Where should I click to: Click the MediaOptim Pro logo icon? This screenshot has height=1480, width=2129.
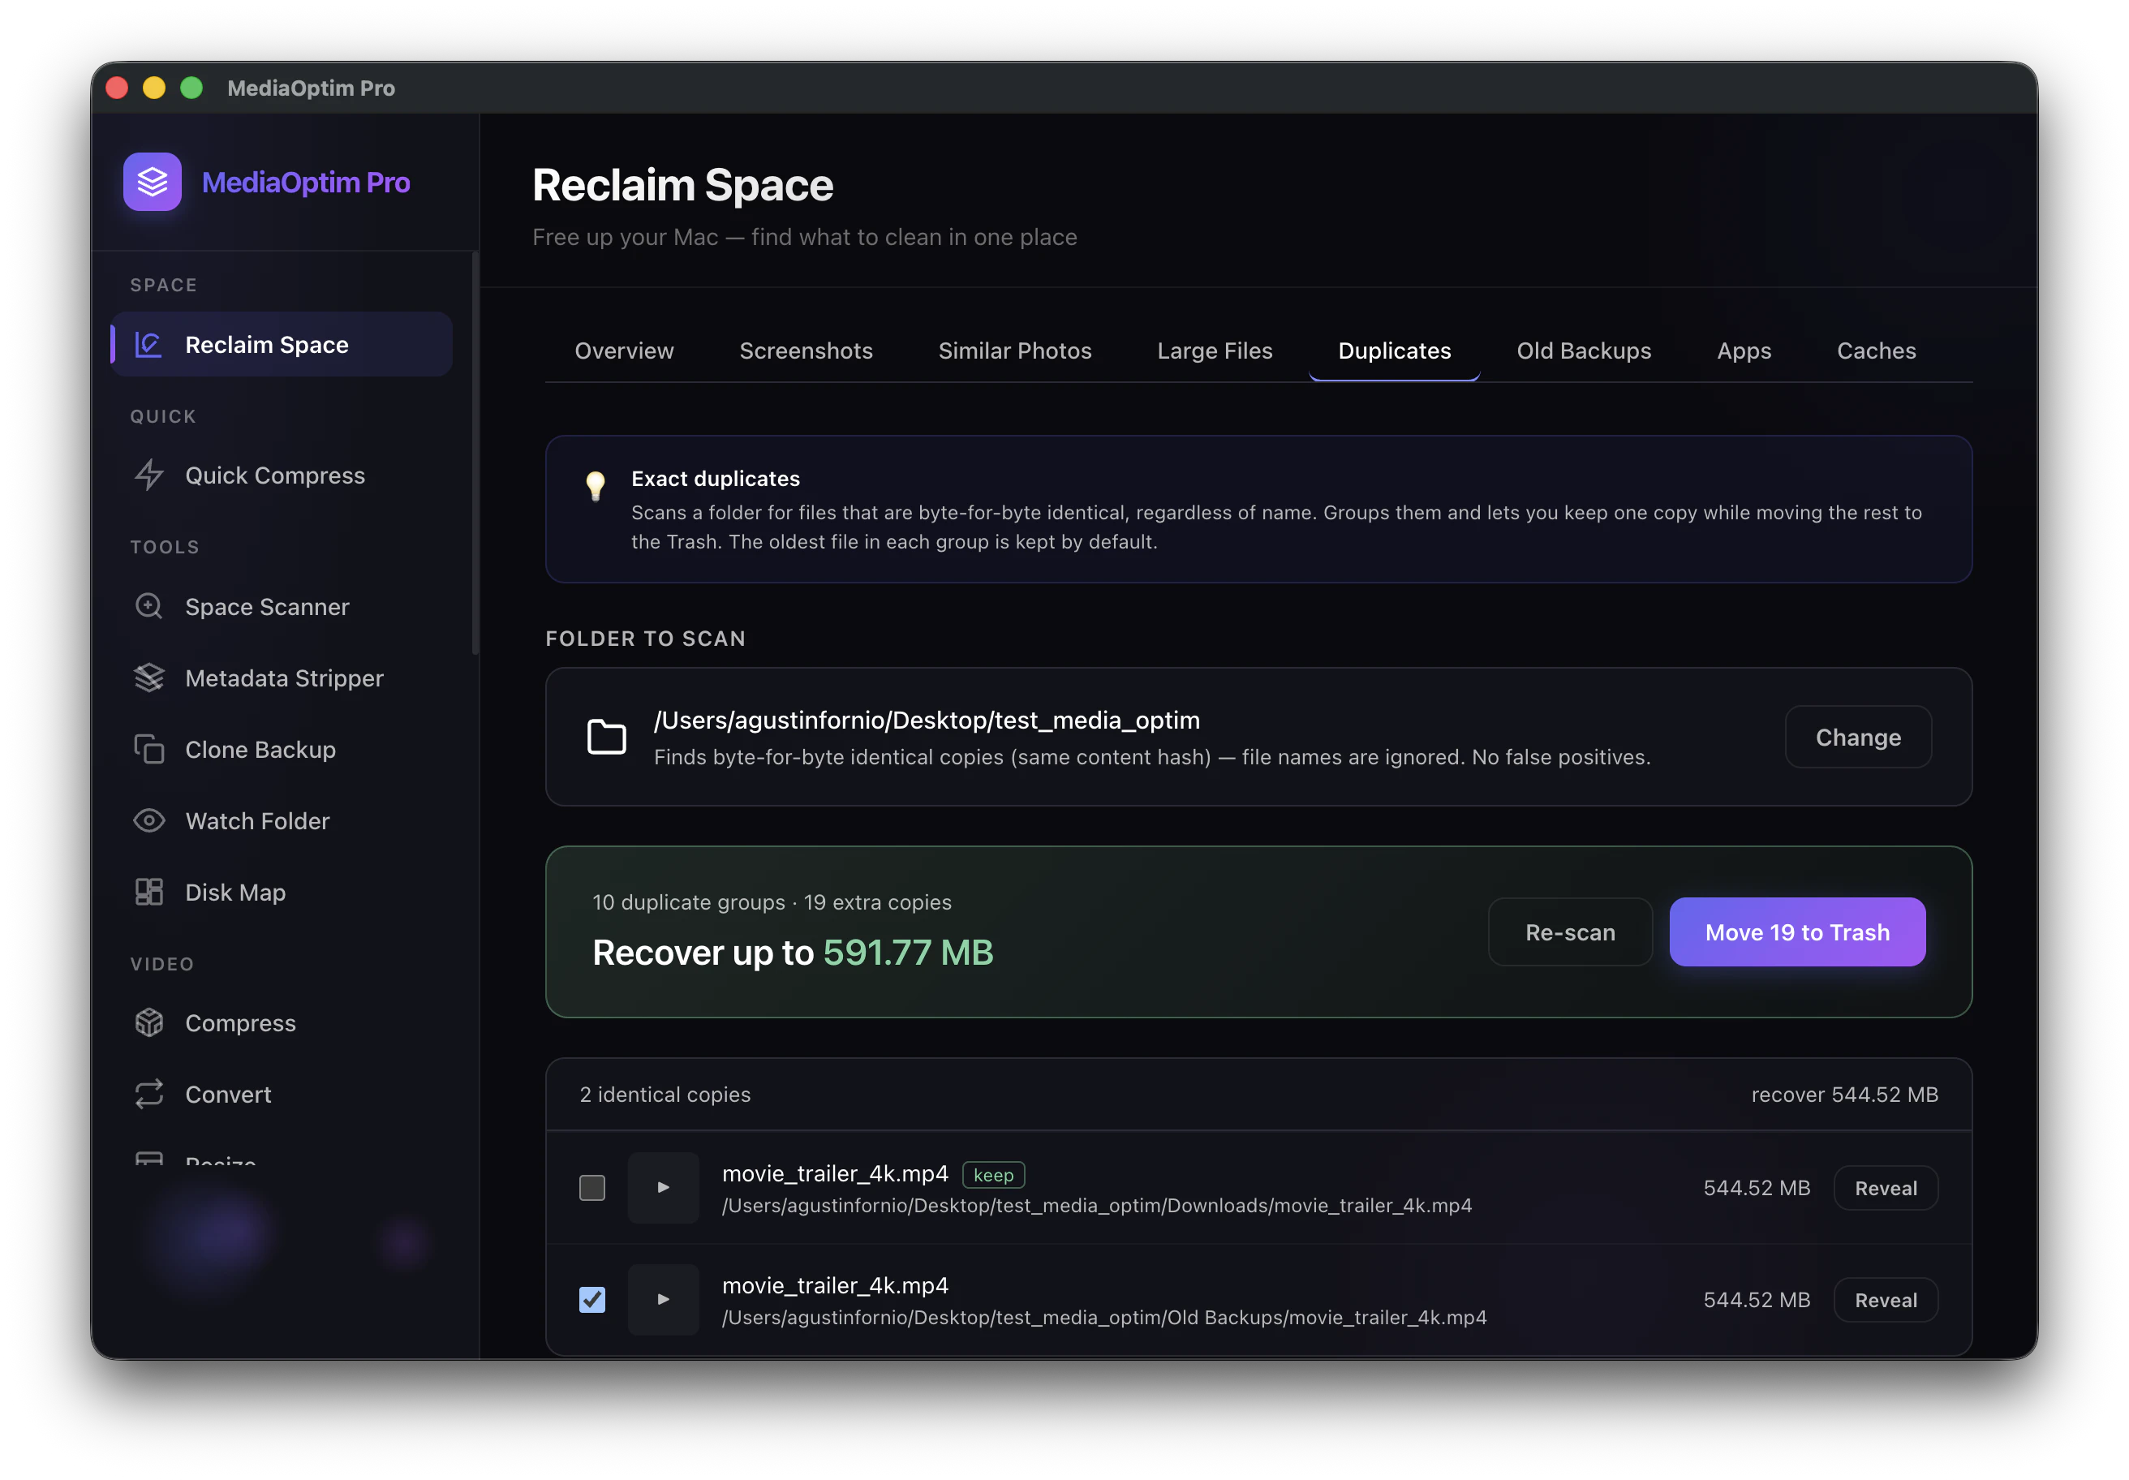tap(152, 182)
